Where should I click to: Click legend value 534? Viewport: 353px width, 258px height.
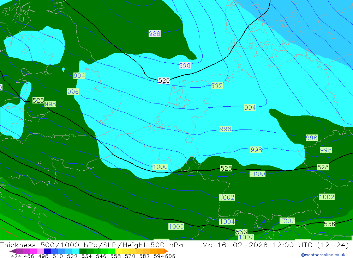(x=86, y=256)
